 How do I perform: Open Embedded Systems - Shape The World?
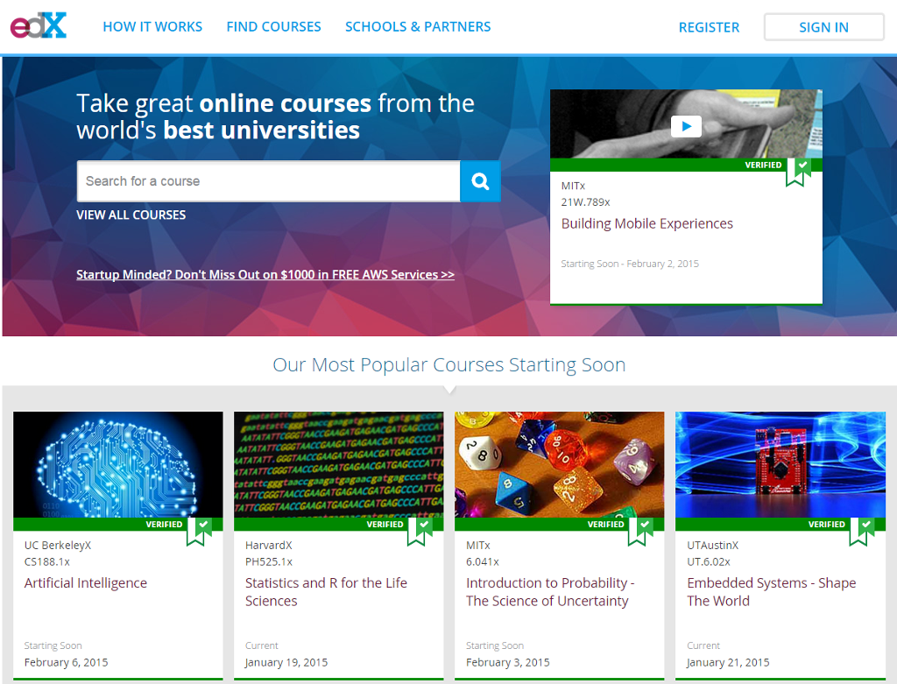(771, 592)
